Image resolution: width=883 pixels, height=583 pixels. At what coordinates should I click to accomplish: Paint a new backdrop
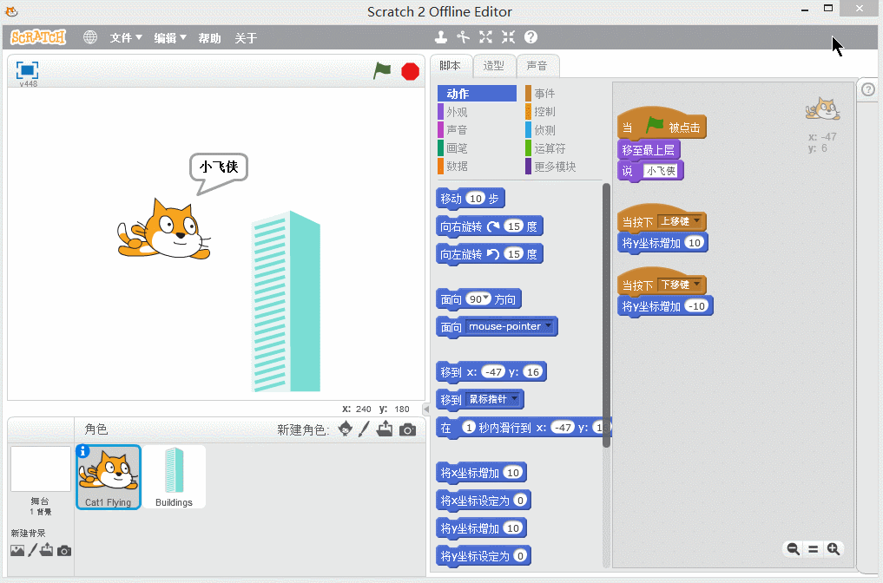33,550
